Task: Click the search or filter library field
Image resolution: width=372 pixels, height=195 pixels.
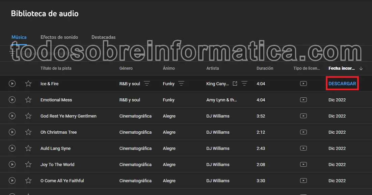Action: (68, 53)
